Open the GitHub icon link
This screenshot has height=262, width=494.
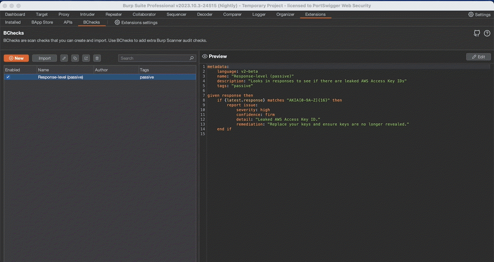477,33
